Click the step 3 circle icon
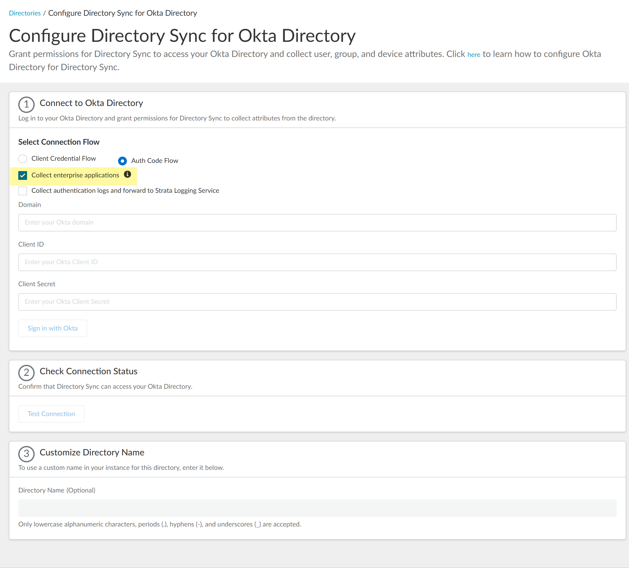The width and height of the screenshot is (629, 568). coord(26,454)
